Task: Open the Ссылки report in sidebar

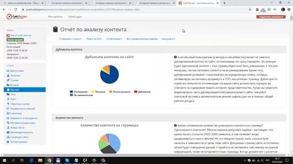Action: [13, 80]
